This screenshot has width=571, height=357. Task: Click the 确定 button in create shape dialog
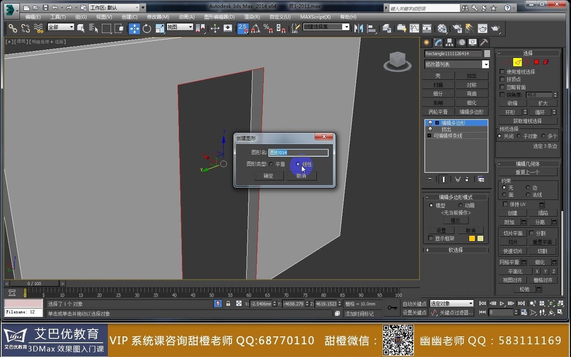(x=268, y=176)
